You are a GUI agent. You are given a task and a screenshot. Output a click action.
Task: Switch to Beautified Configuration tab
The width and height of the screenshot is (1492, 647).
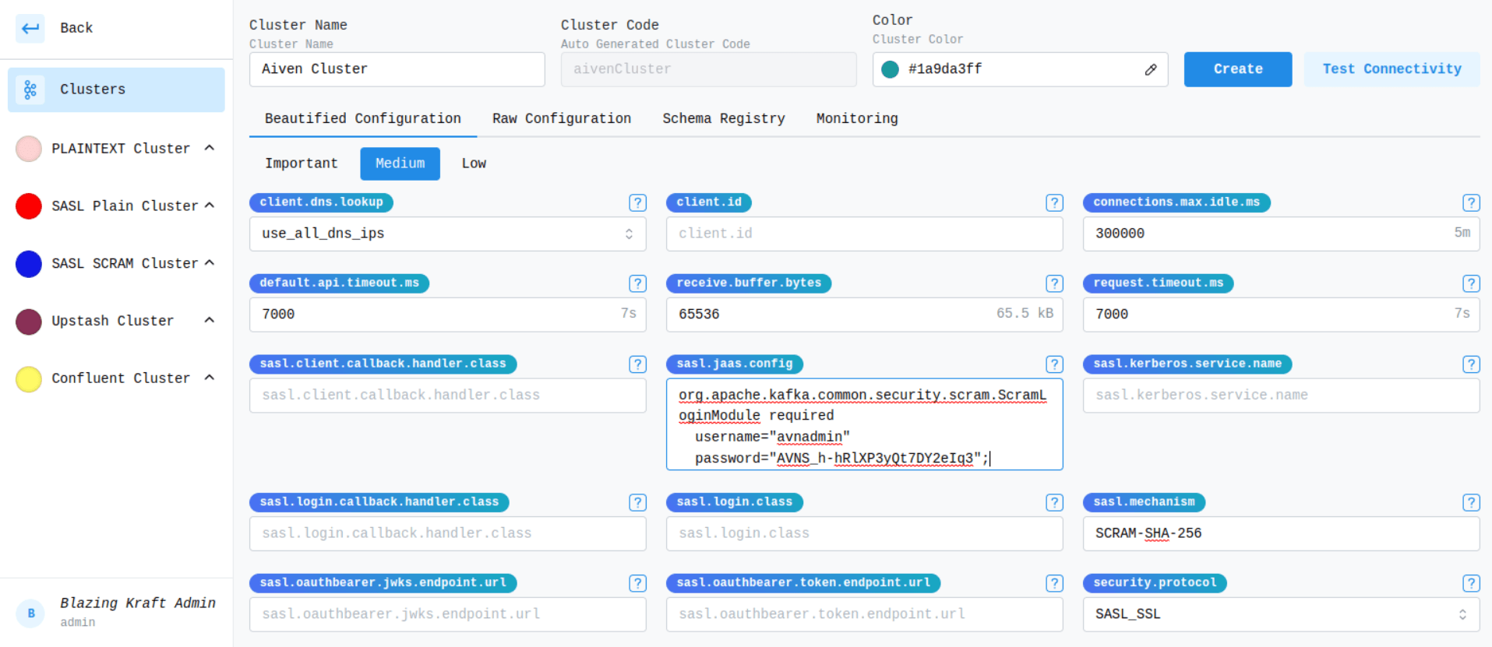coord(363,118)
